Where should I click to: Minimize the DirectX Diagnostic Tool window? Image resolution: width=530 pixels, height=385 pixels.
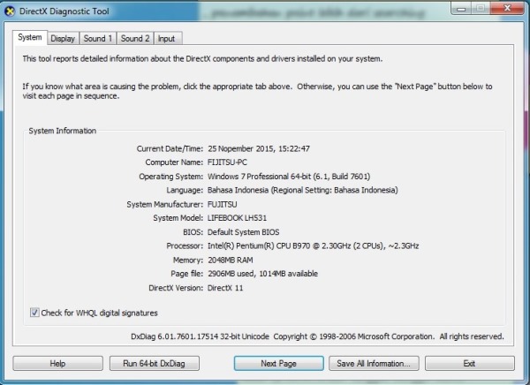(461, 8)
